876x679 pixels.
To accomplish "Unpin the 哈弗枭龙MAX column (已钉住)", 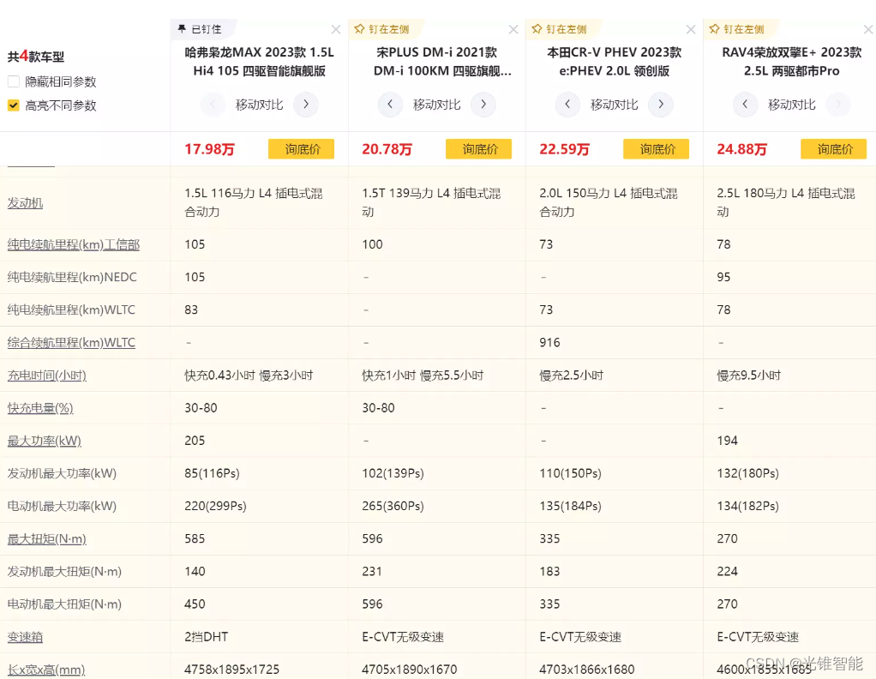I will point(200,29).
